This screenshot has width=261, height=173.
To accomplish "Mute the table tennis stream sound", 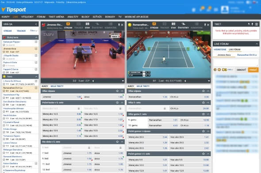I will click(93, 81).
